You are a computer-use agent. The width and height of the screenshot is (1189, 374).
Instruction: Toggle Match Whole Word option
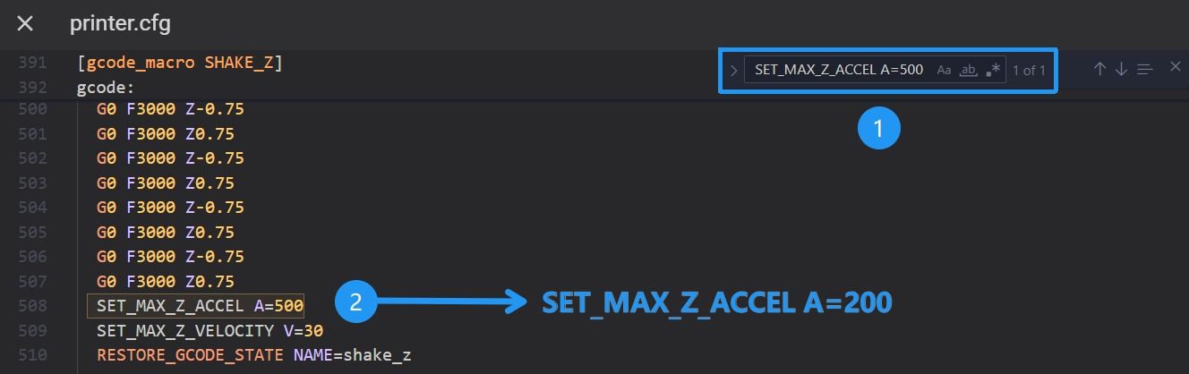(x=968, y=70)
